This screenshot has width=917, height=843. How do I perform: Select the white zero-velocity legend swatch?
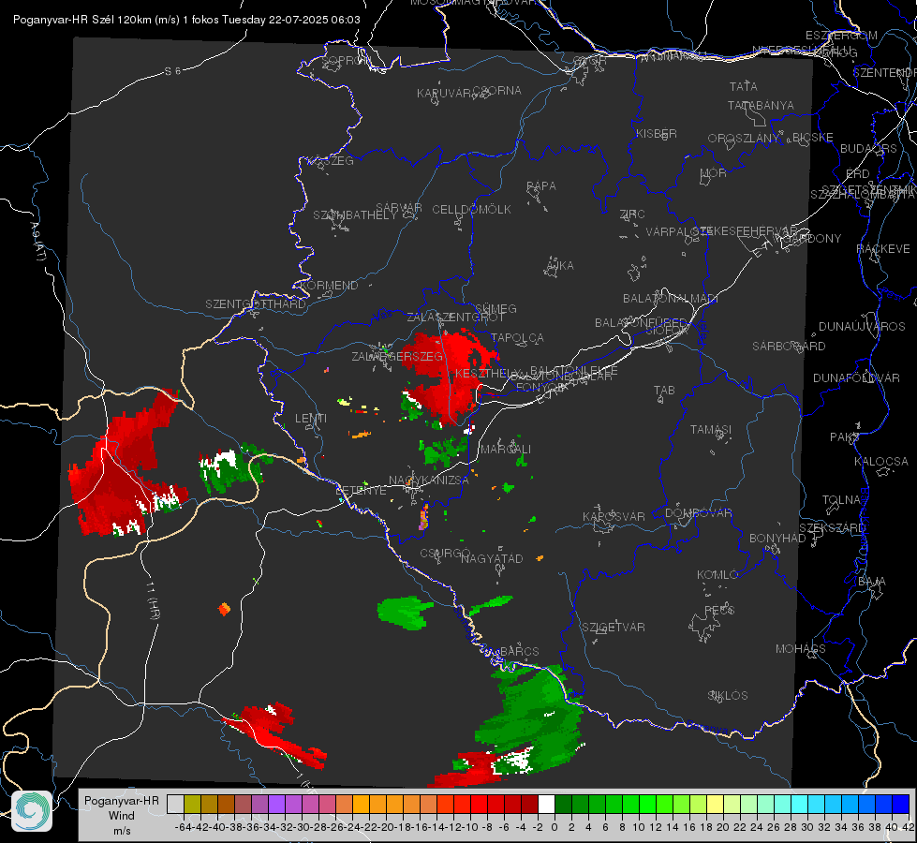(x=546, y=804)
